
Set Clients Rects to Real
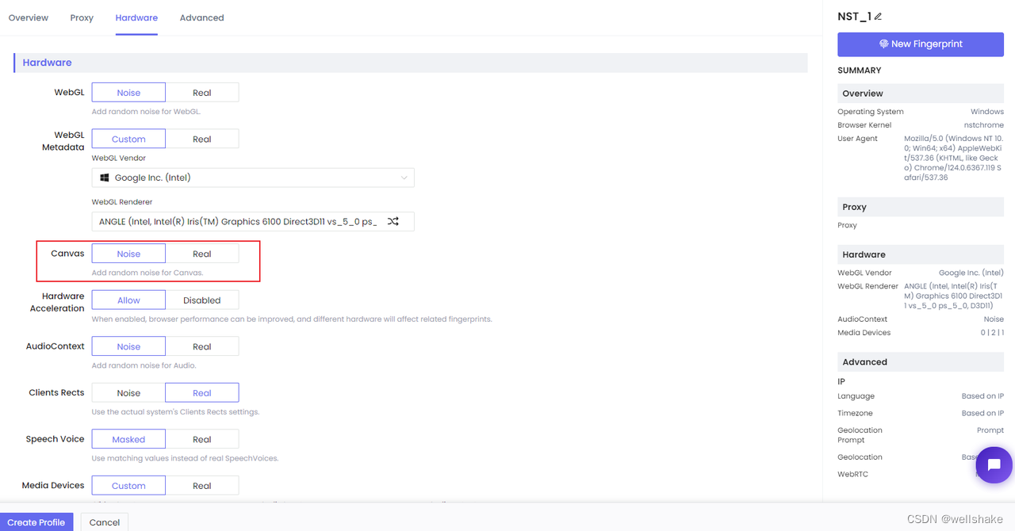[x=202, y=392]
